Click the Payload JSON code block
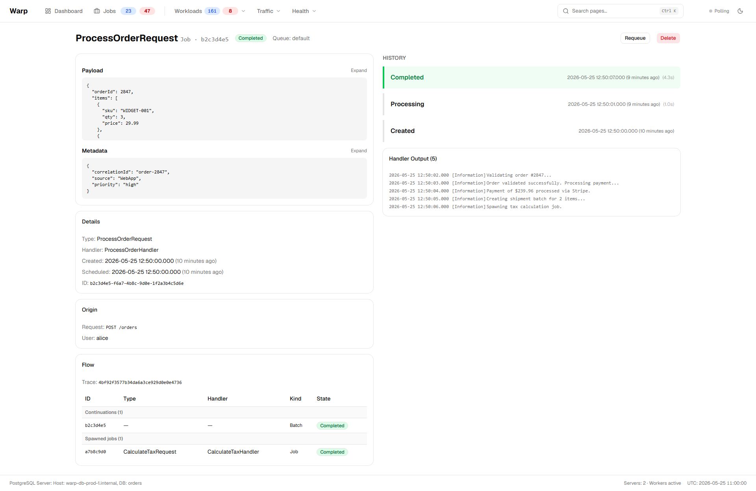This screenshot has width=756, height=491. pyautogui.click(x=224, y=109)
